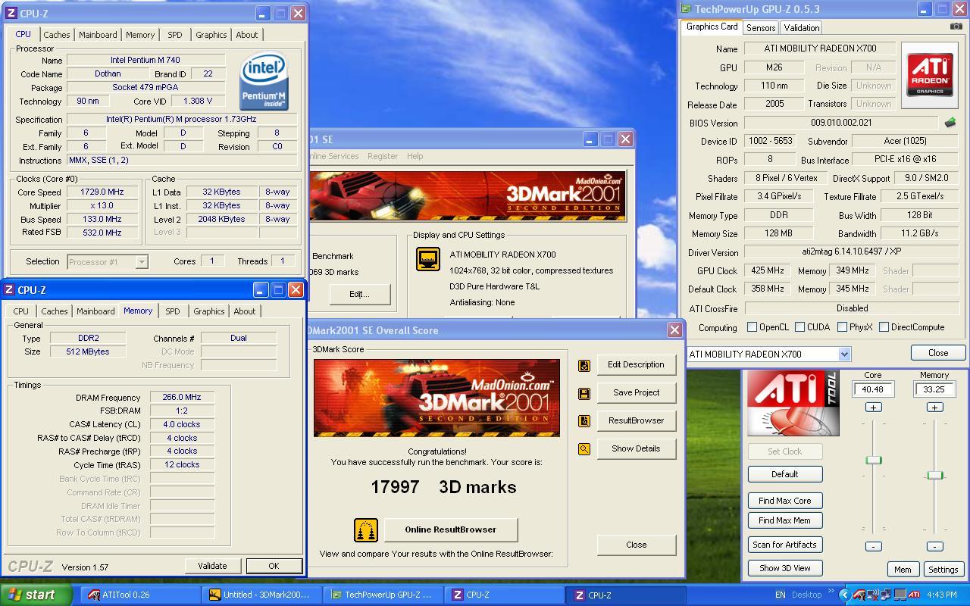Click the GPU-Z camera screenshot icon

pyautogui.click(x=956, y=27)
